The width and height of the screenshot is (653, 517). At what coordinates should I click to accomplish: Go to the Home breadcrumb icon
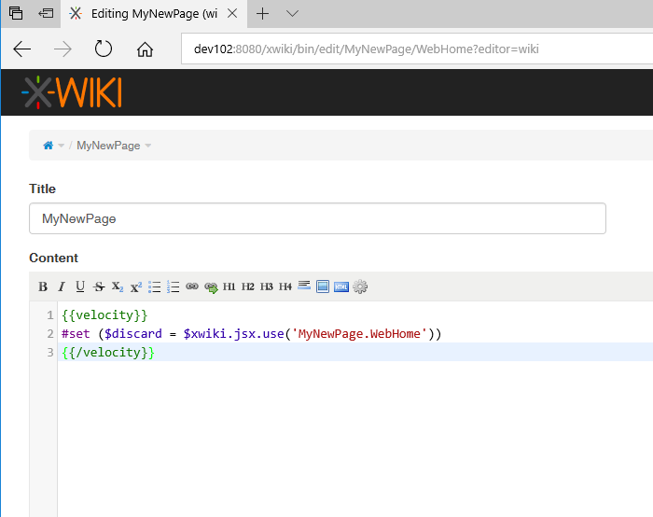(49, 146)
